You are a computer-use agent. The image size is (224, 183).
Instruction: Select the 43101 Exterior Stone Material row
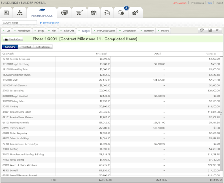coord(110,117)
